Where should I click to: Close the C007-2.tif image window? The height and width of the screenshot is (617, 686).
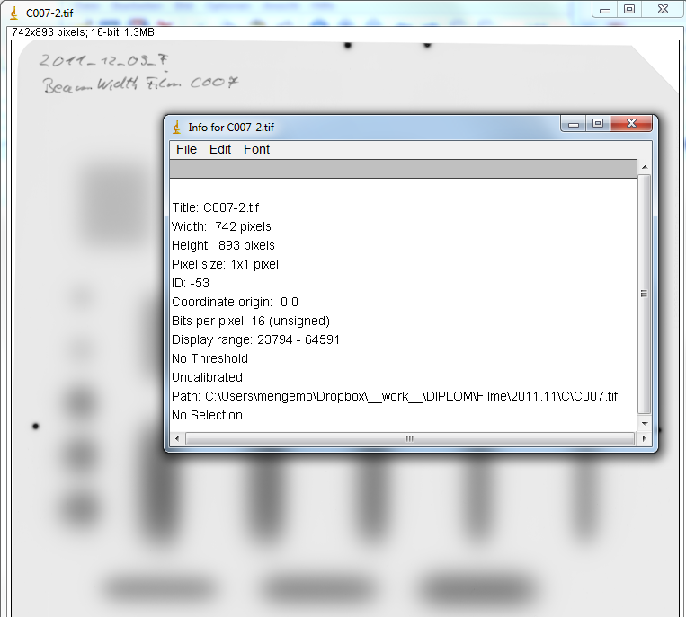pyautogui.click(x=663, y=9)
